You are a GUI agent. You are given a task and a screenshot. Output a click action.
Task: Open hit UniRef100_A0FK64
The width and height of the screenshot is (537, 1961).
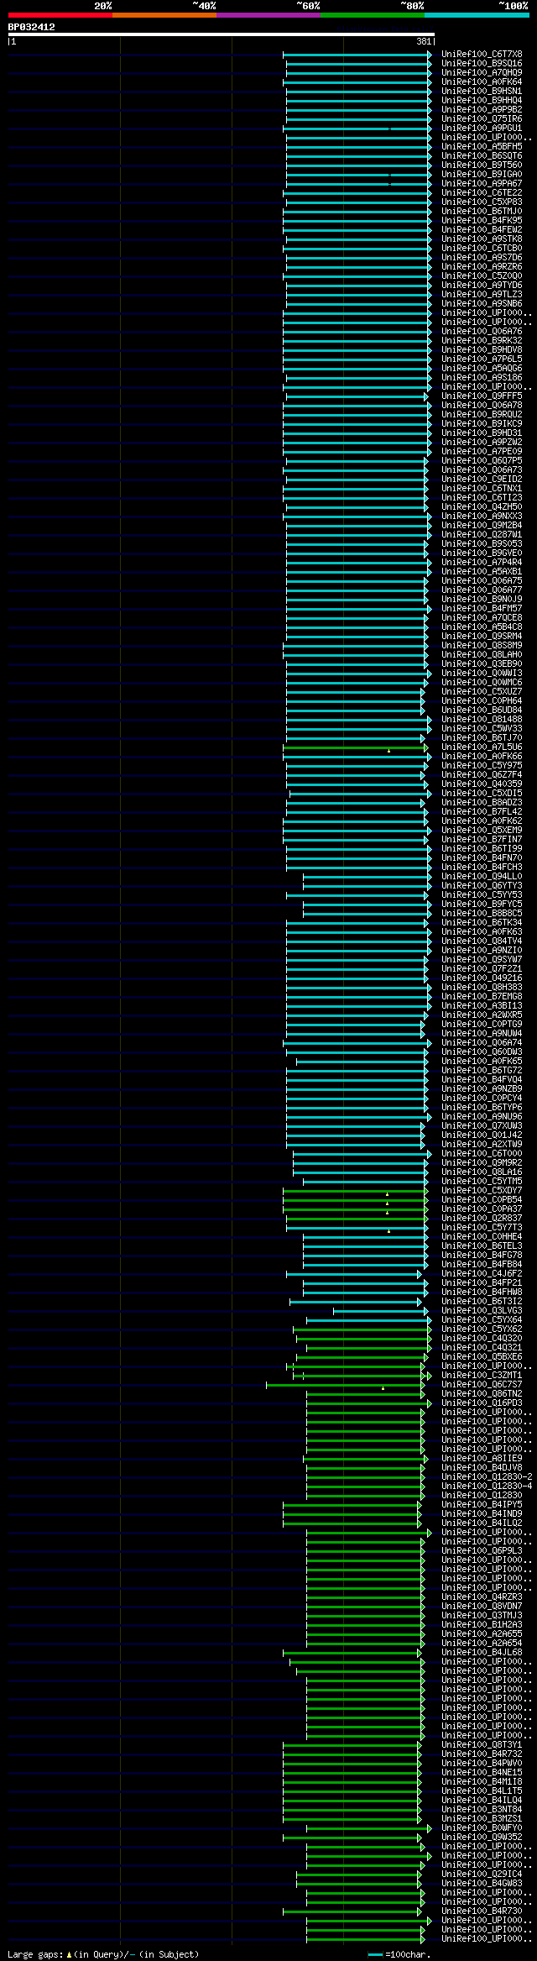[x=482, y=81]
